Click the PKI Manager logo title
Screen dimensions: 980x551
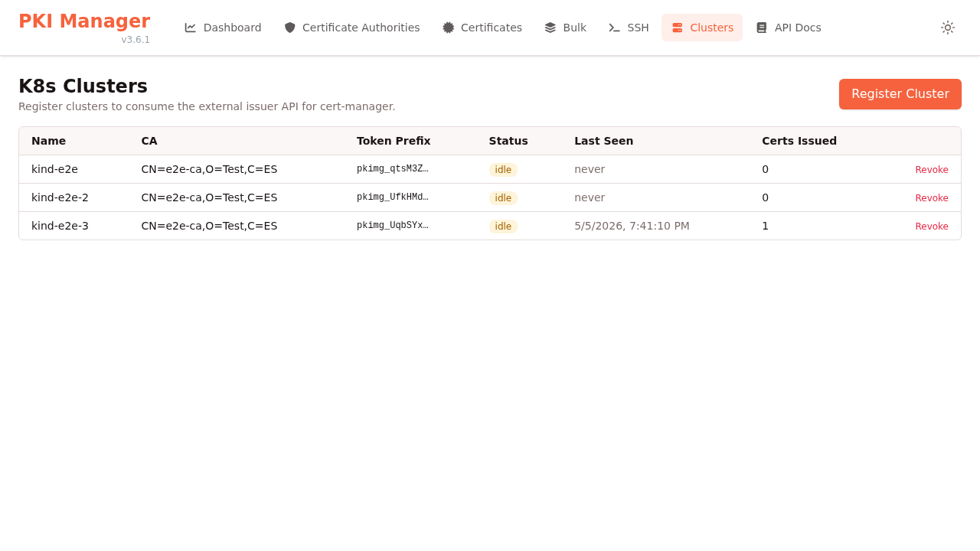coord(84,21)
